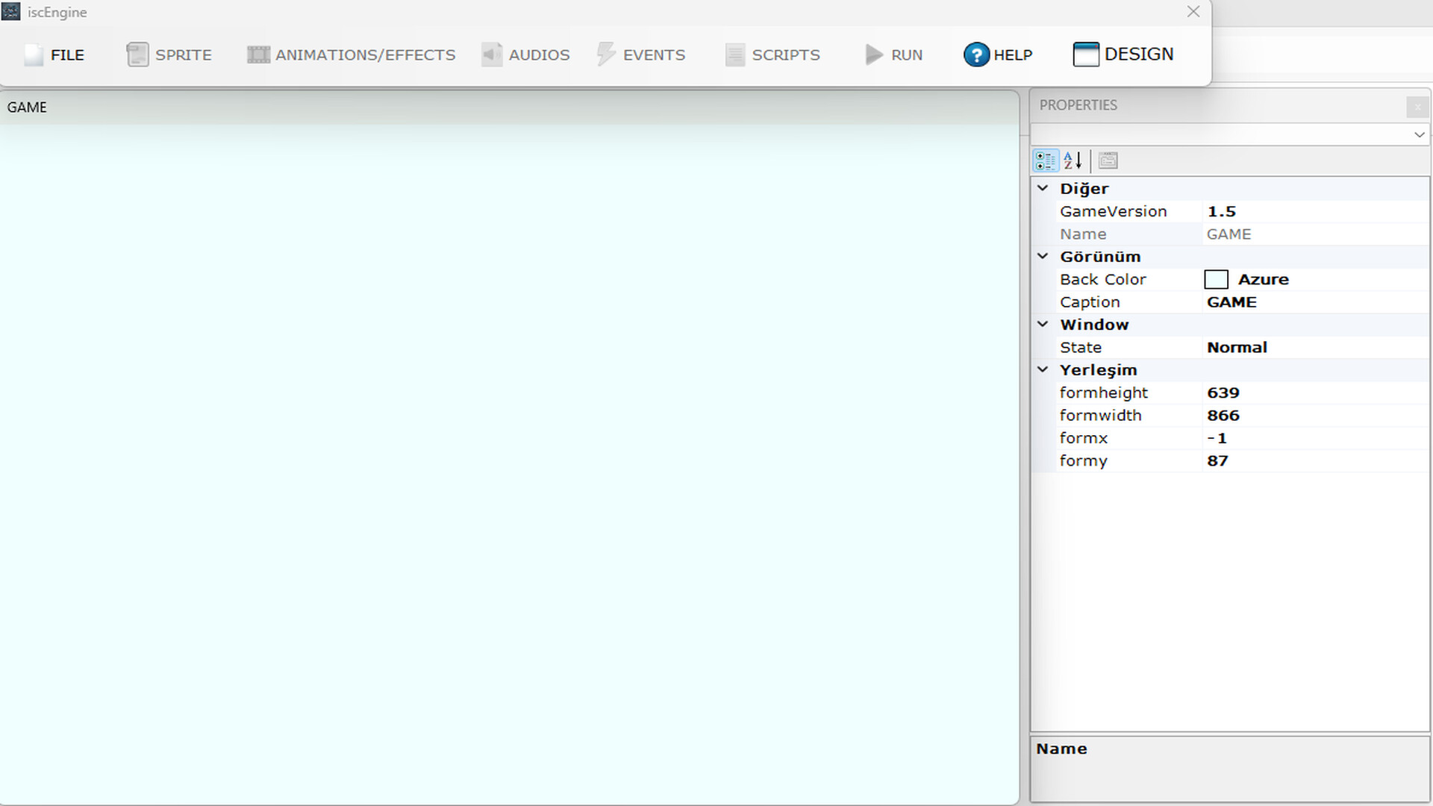This screenshot has width=1433, height=806.
Task: Collapse the Yerleşim category
Action: [x=1043, y=369]
